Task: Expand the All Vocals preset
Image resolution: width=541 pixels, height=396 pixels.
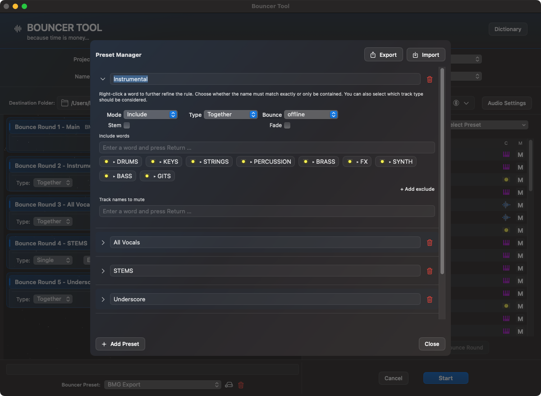Action: coord(103,243)
